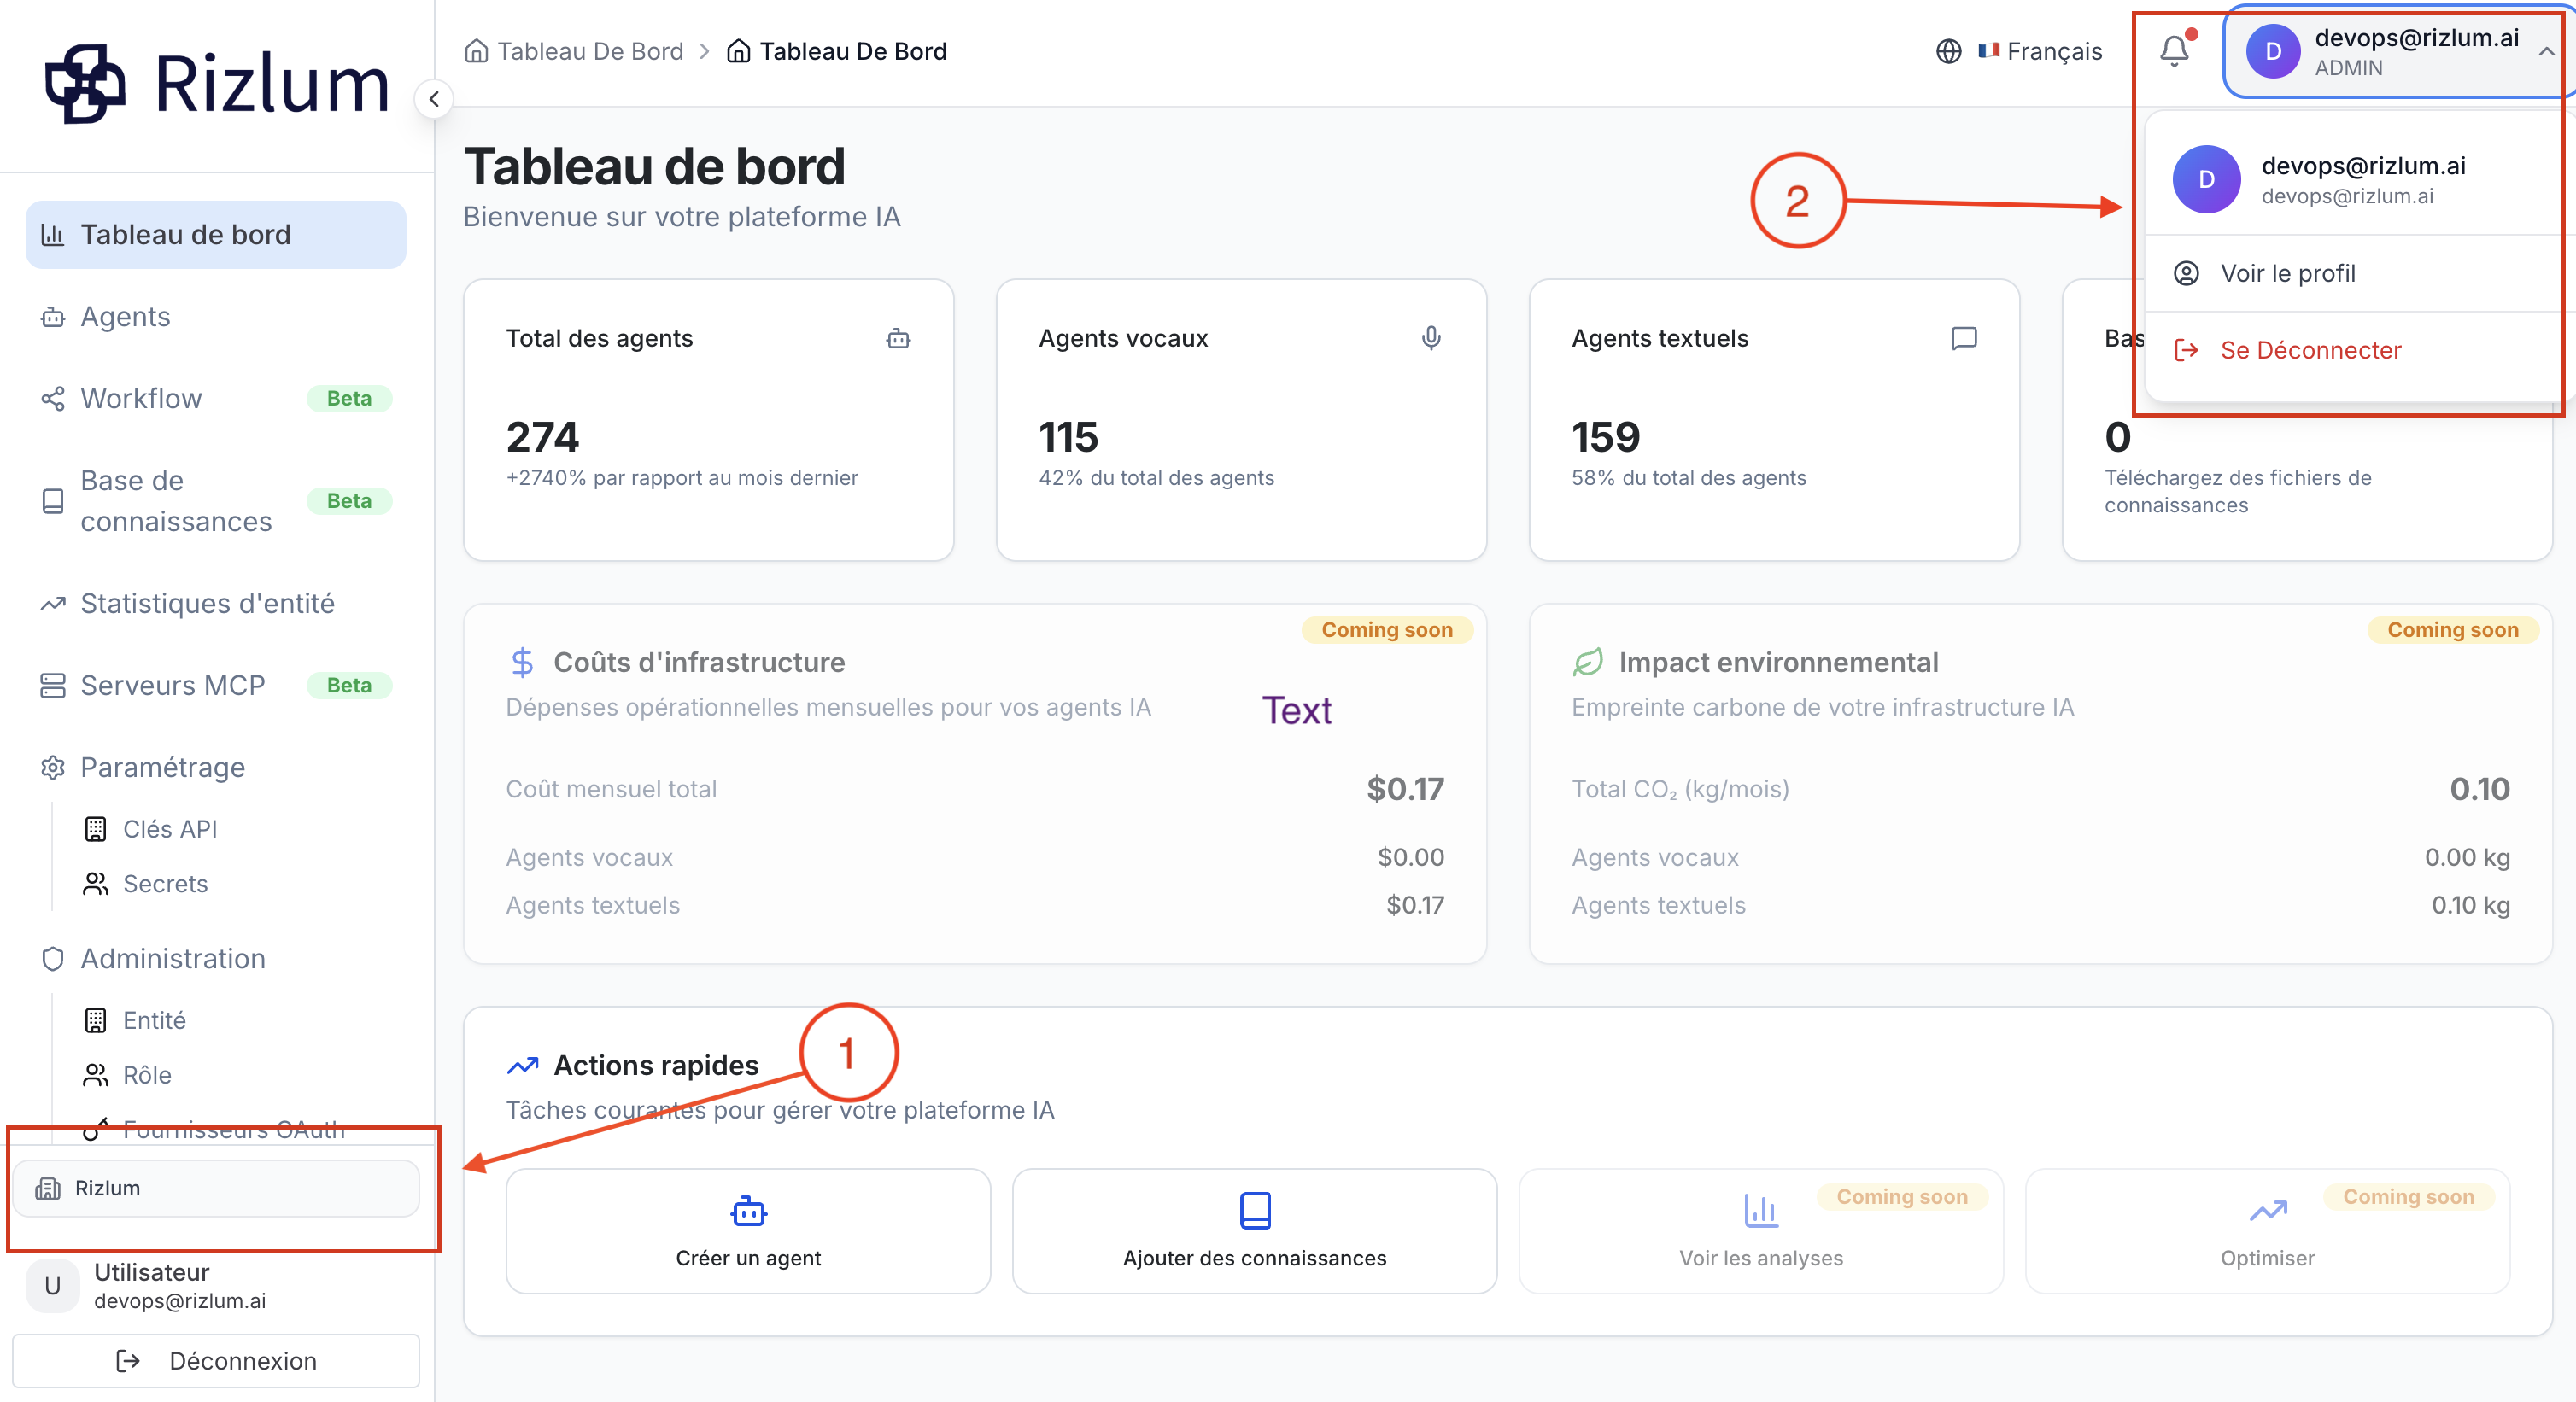This screenshot has height=1402, width=2576.
Task: Click the D avatar in the top bar
Action: tap(2273, 52)
